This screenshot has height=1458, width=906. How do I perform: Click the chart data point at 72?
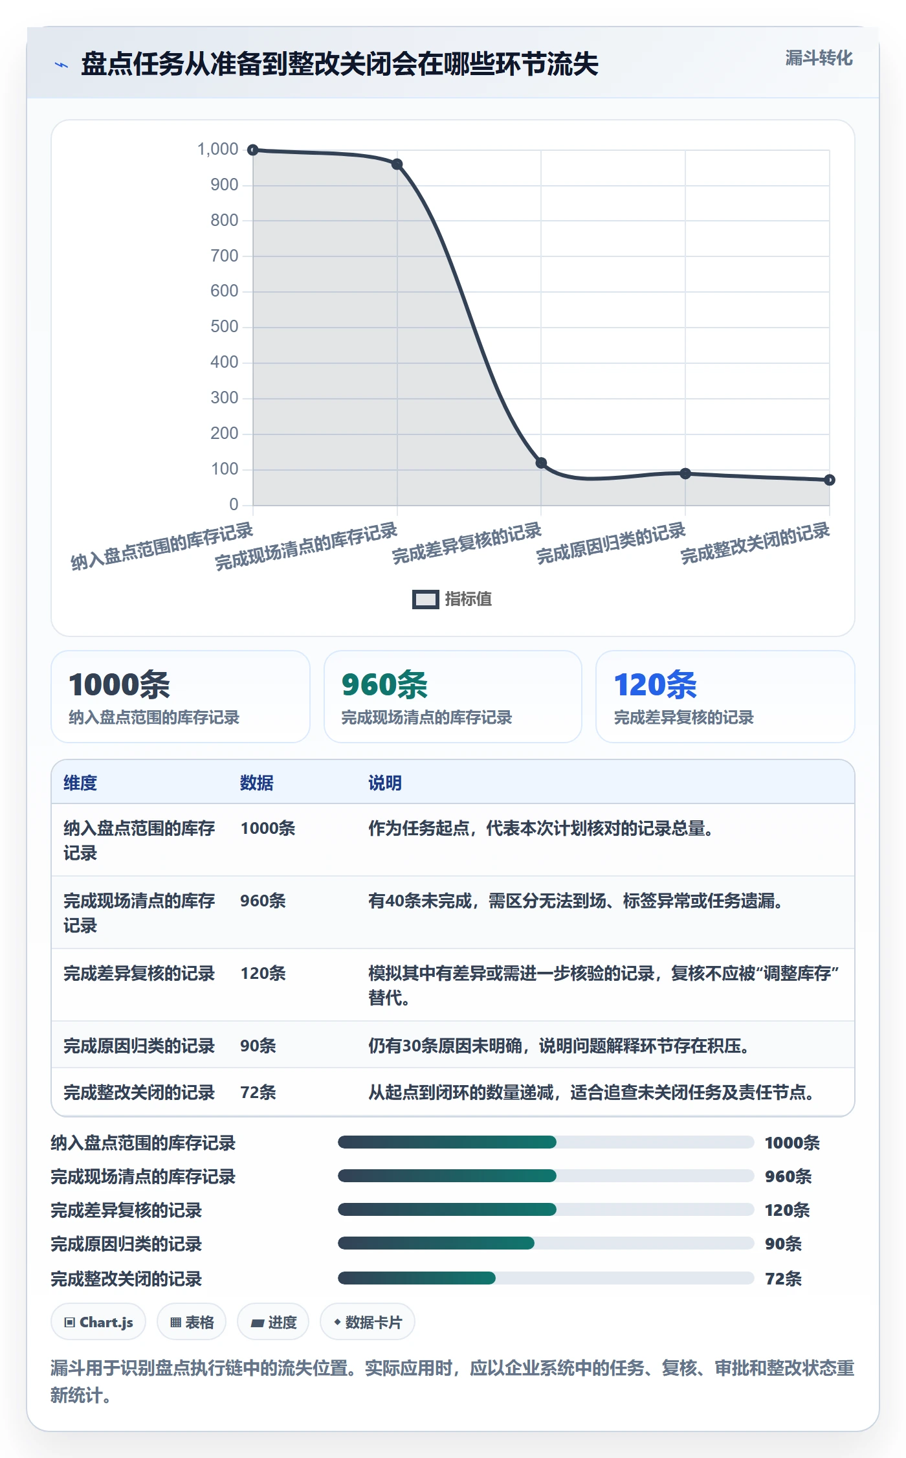coord(830,480)
